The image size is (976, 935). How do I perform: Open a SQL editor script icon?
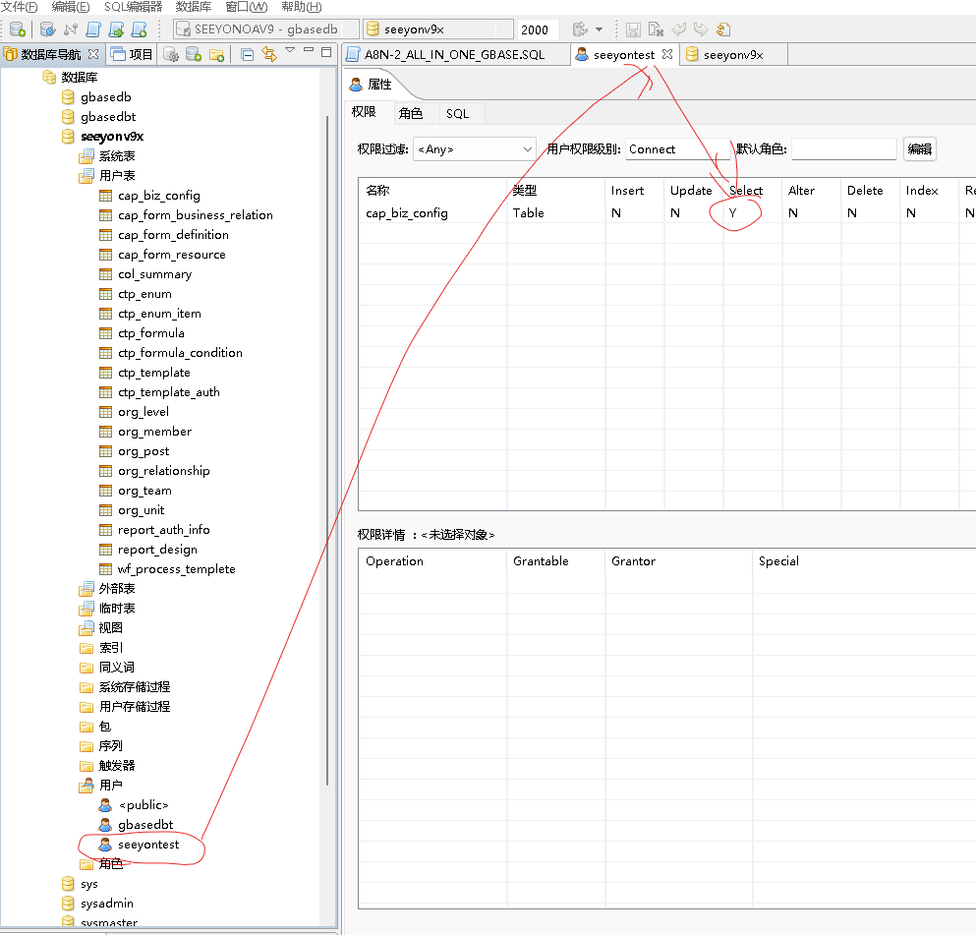pos(93,29)
